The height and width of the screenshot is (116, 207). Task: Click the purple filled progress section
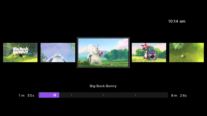tap(49, 95)
